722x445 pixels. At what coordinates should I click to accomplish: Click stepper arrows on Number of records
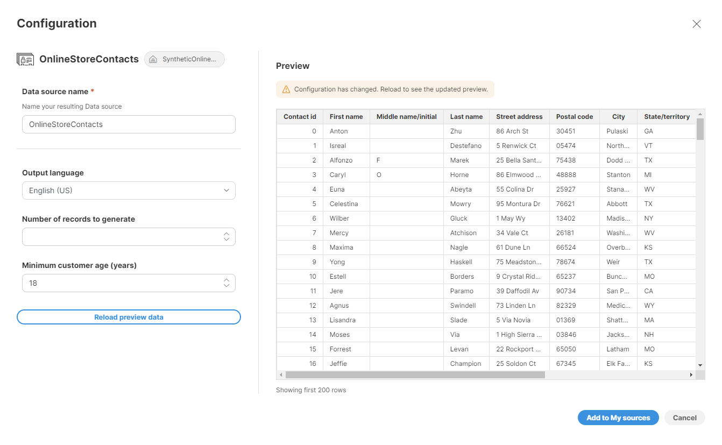226,237
